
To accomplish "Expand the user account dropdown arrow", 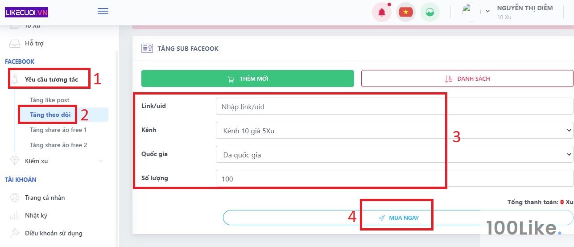I will [488, 12].
